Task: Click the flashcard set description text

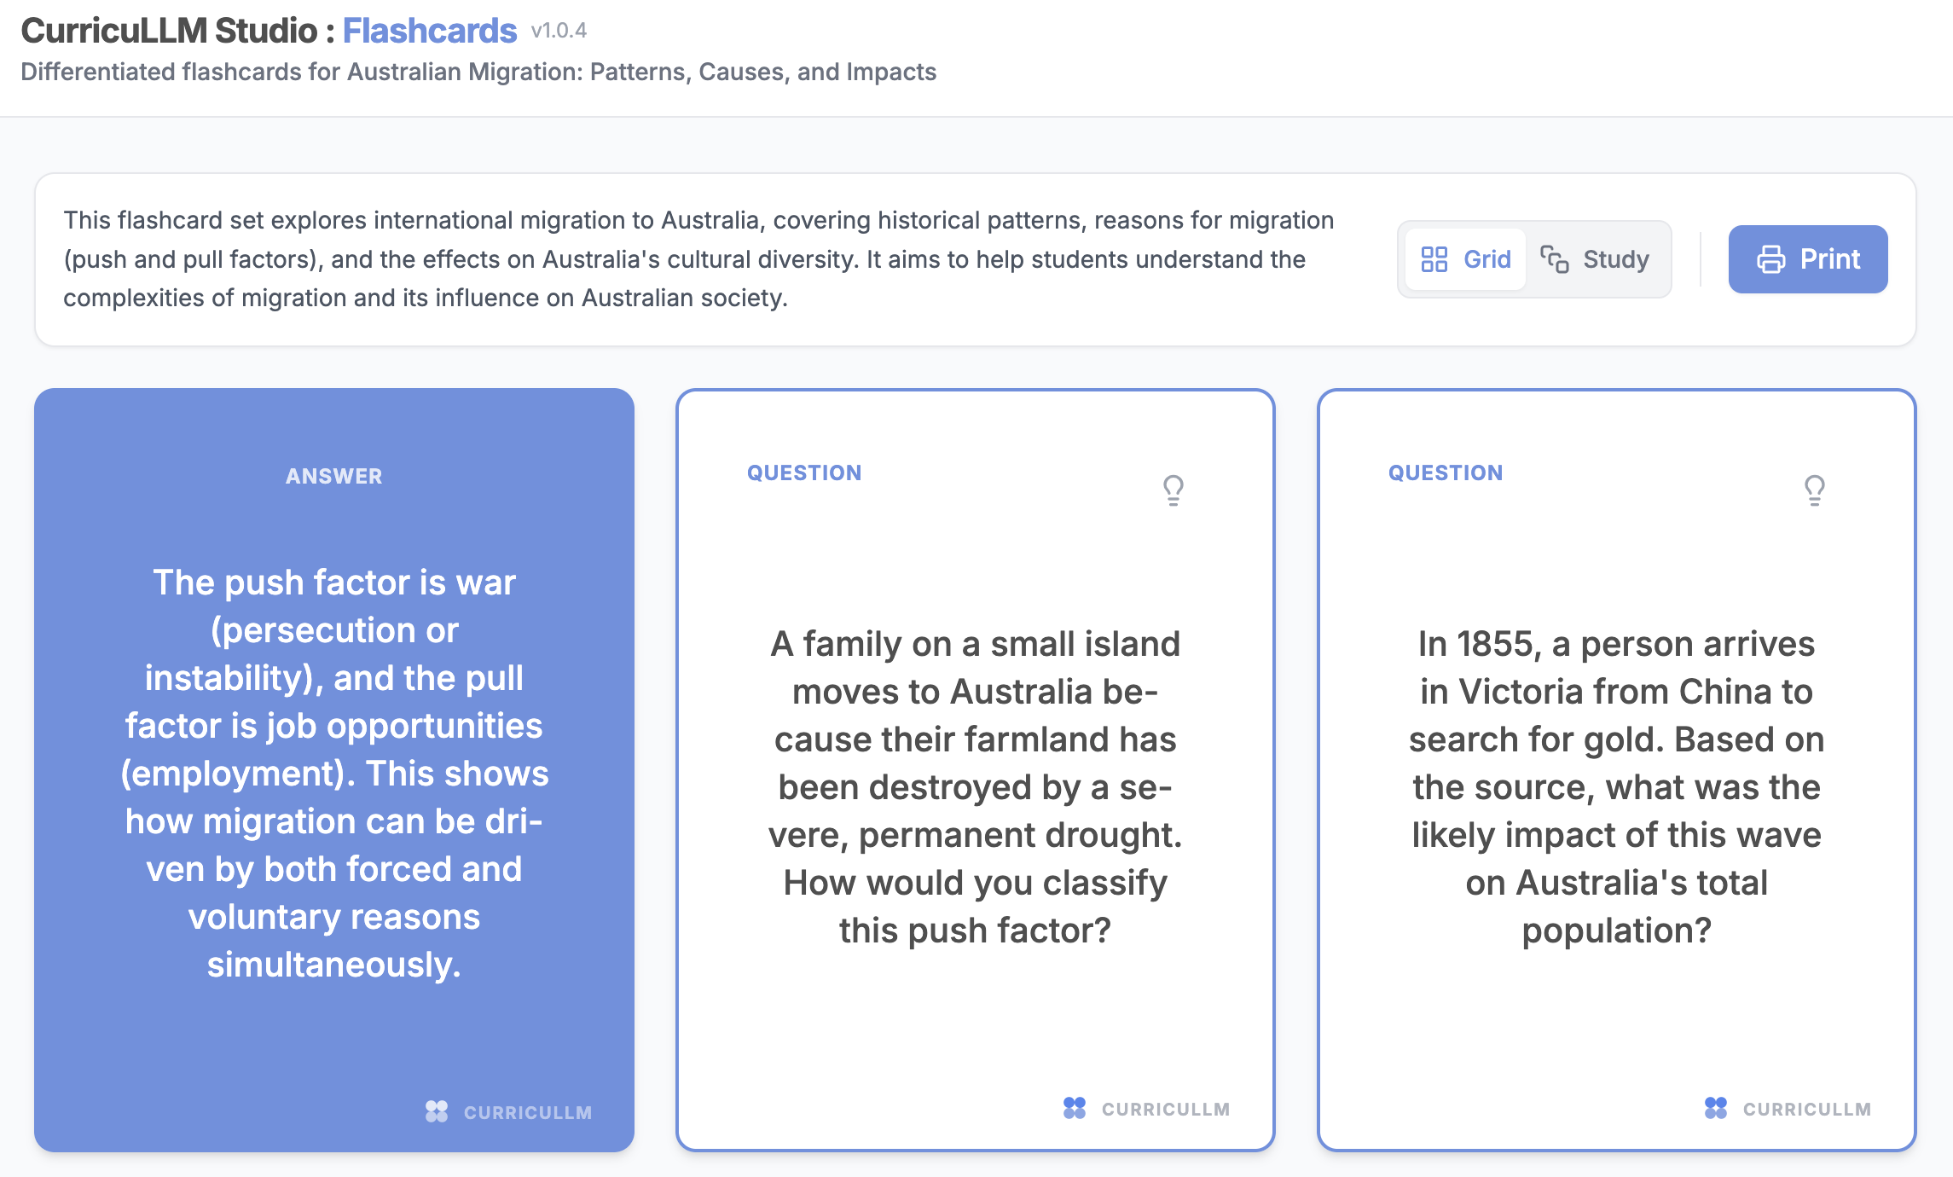Action: pyautogui.click(x=698, y=259)
